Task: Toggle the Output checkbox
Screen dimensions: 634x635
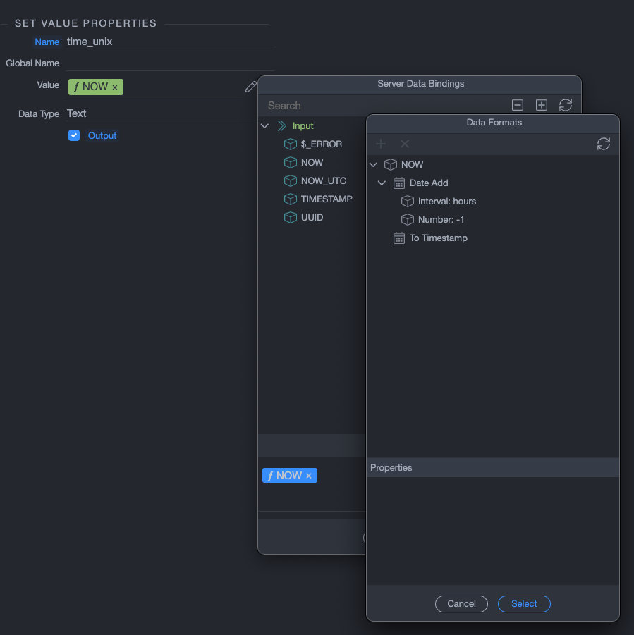Action: coord(74,135)
